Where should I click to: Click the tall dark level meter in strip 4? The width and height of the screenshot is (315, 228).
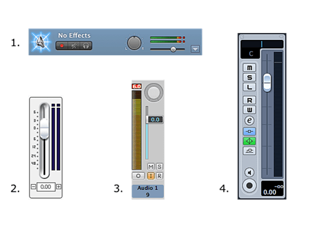278,115
